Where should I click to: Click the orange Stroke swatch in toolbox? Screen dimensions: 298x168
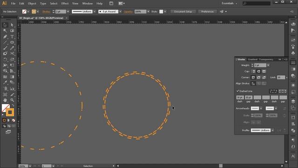point(10,112)
